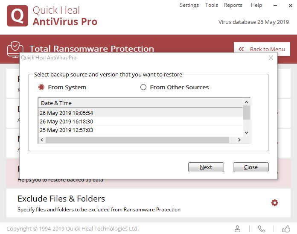Image resolution: width=297 pixels, height=234 pixels.
Task: Click the list's scroll-down arrow
Action: pyautogui.click(x=246, y=133)
